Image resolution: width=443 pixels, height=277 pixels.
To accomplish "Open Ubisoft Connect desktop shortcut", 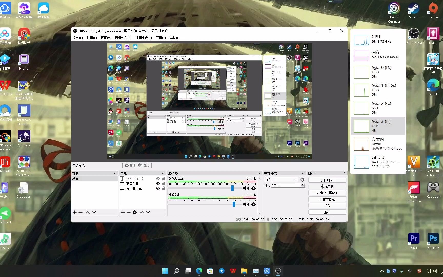I will (x=394, y=12).
